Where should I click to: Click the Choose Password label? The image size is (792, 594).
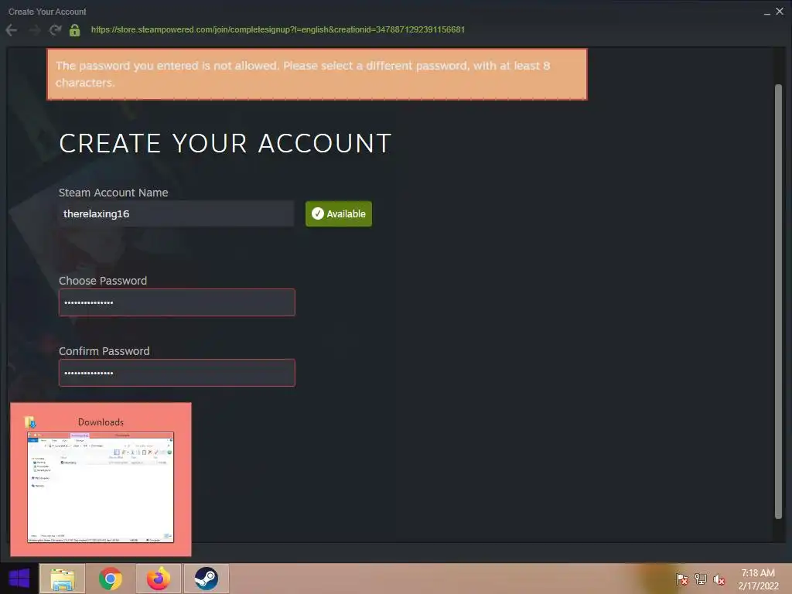coord(103,281)
